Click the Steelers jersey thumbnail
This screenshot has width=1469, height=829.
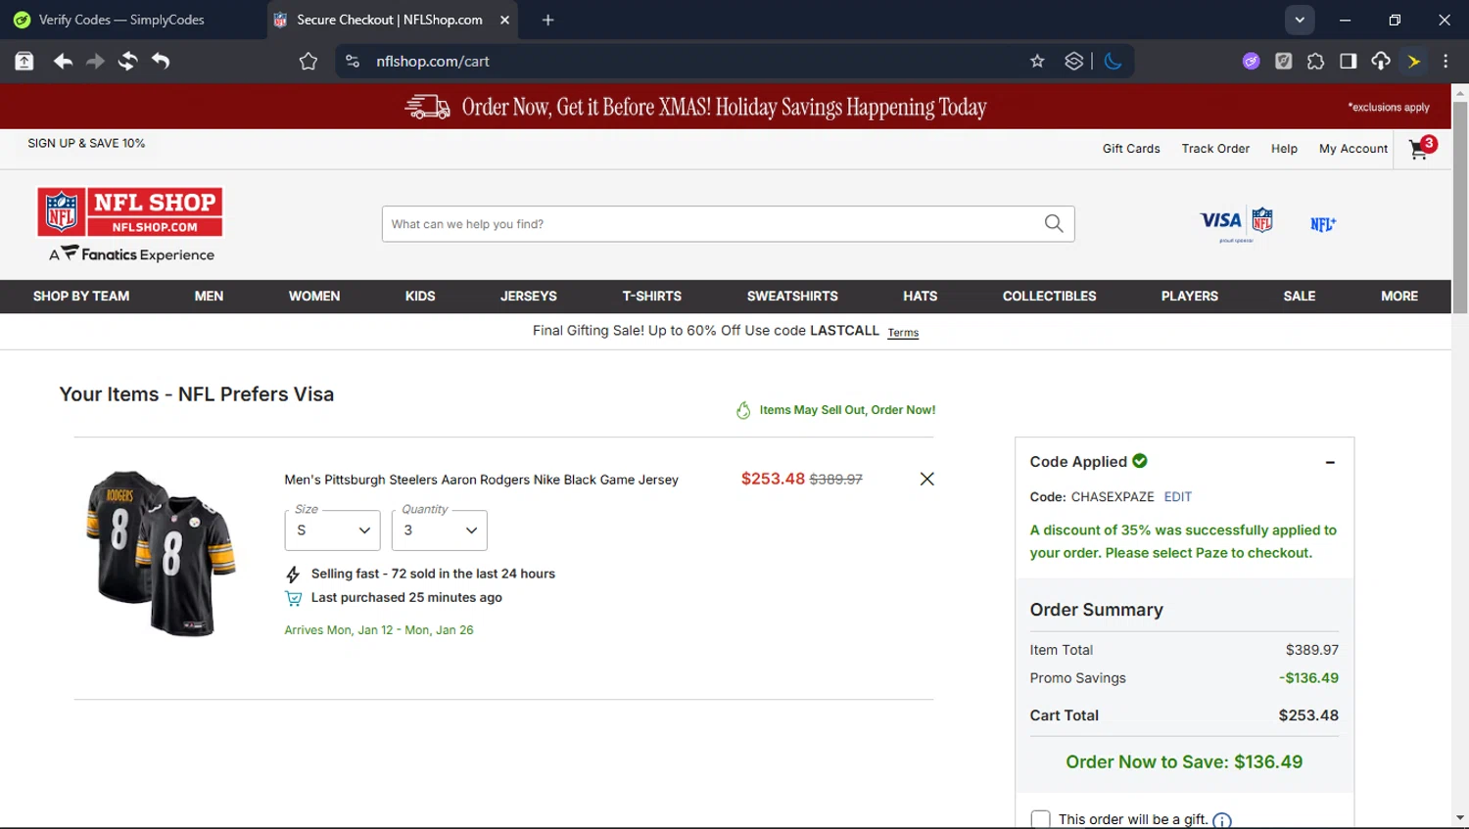coord(161,553)
